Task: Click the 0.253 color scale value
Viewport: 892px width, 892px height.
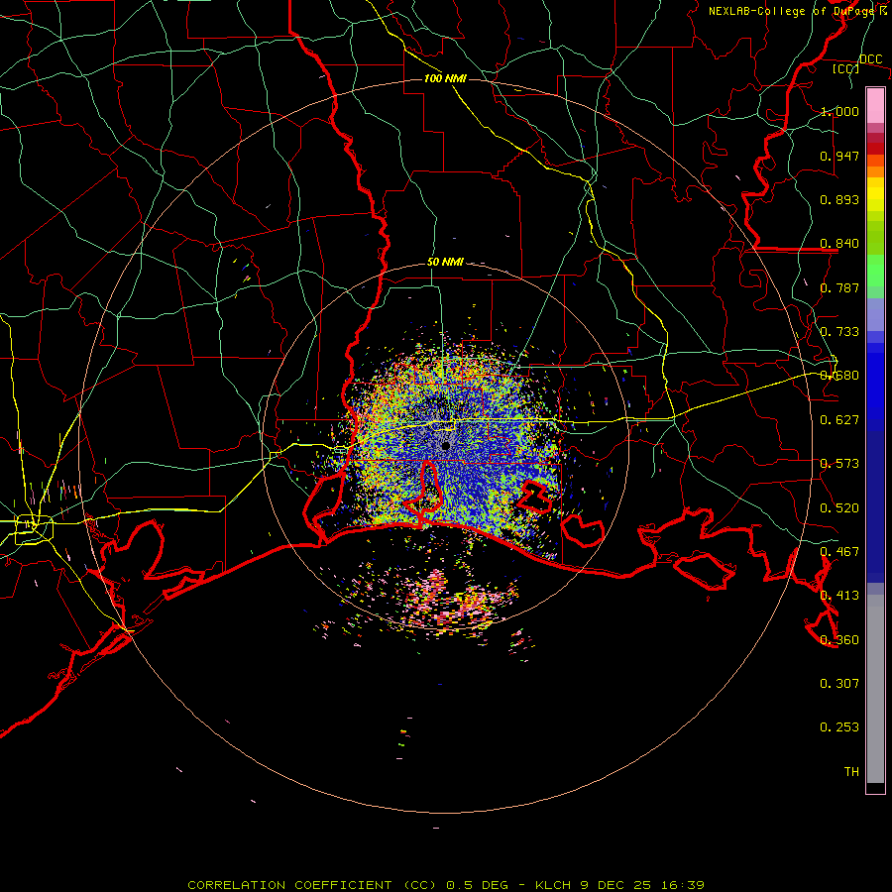Action: (x=839, y=727)
